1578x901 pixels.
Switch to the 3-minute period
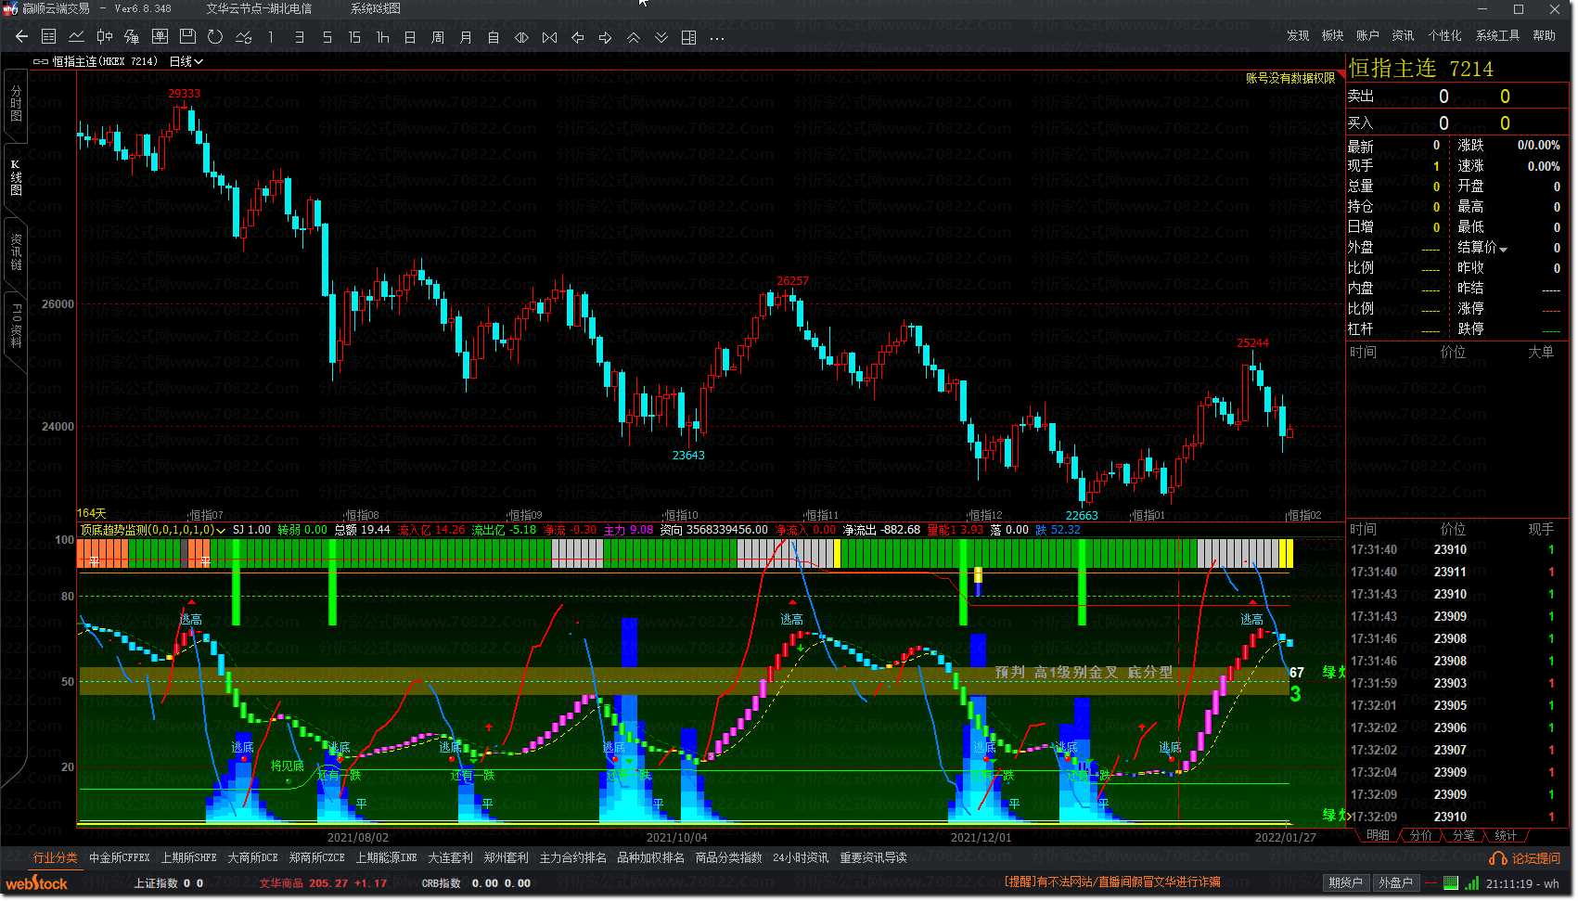[x=299, y=37]
